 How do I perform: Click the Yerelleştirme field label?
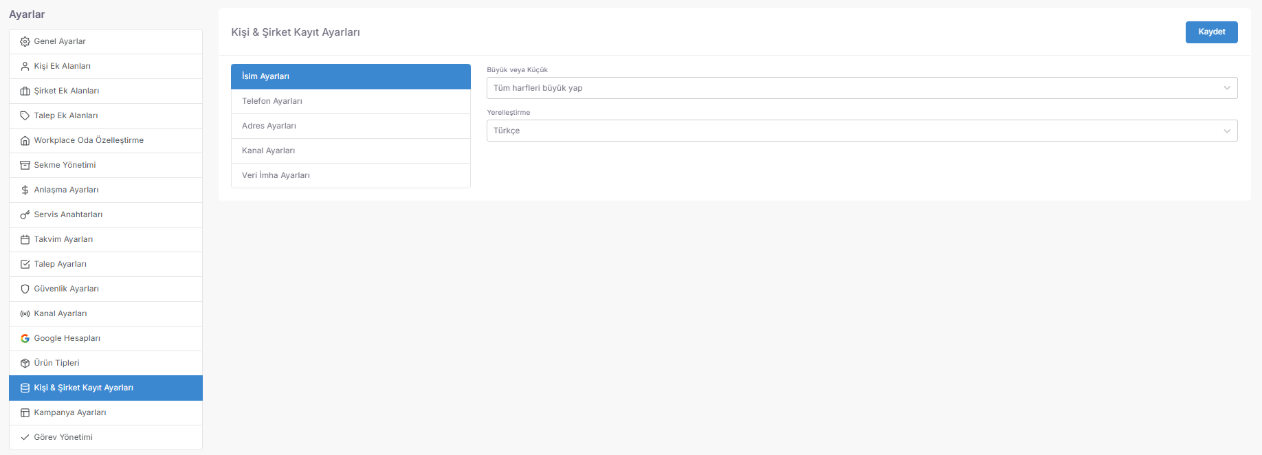[509, 113]
